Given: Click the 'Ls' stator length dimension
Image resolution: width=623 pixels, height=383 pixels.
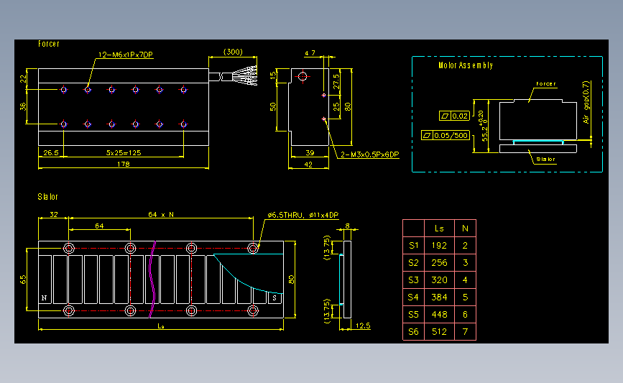Looking at the screenshot, I should 161,326.
